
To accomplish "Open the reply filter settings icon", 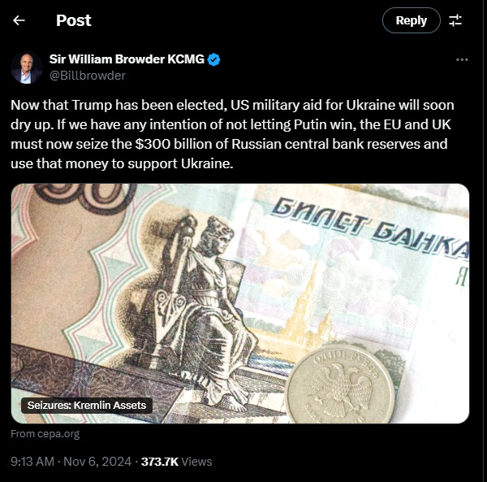I will (455, 20).
